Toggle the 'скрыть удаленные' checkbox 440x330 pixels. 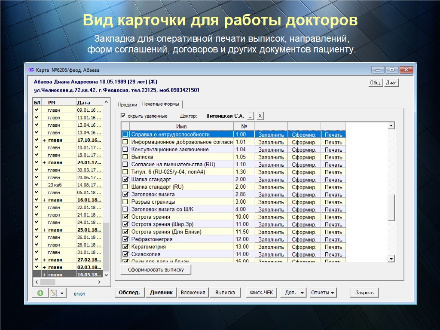(123, 116)
